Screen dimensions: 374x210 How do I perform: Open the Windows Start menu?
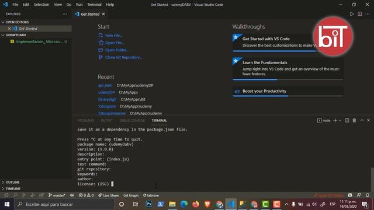click(7, 204)
